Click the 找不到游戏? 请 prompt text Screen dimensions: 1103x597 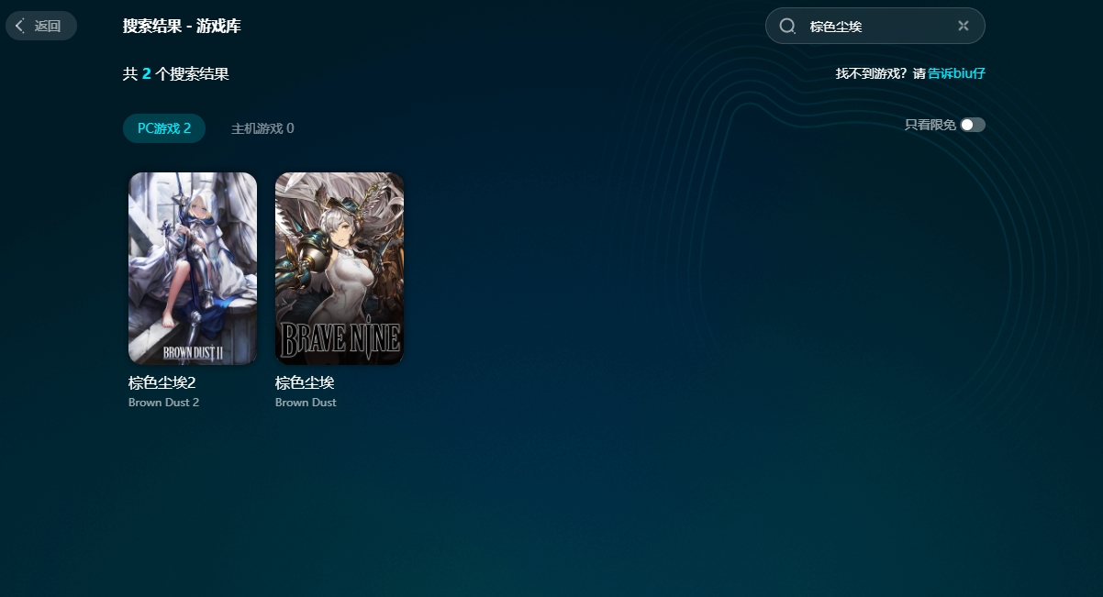tap(881, 73)
